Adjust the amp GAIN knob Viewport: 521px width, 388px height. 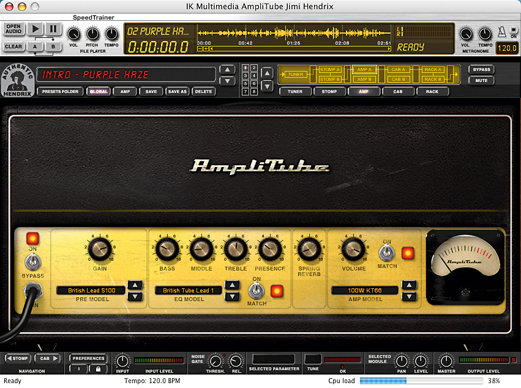[100, 249]
